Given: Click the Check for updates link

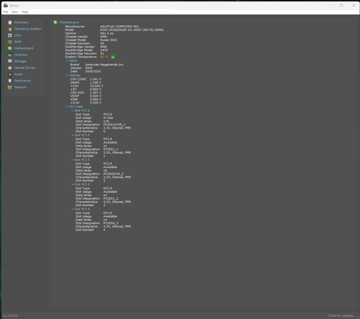Looking at the screenshot, I should pyautogui.click(x=341, y=315).
